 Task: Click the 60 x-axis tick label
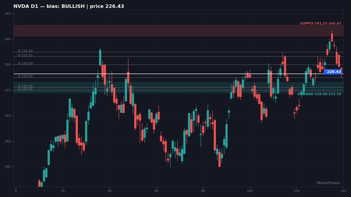[156, 191]
